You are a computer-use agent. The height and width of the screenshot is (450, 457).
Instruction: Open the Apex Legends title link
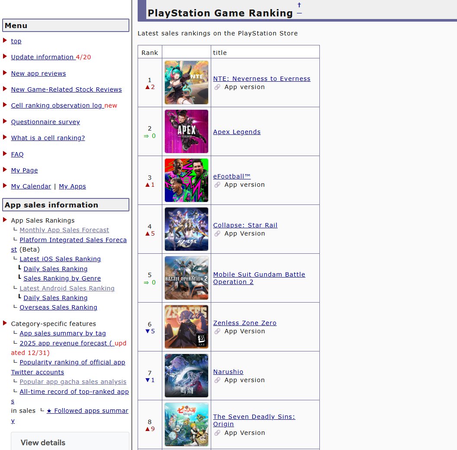tap(237, 132)
